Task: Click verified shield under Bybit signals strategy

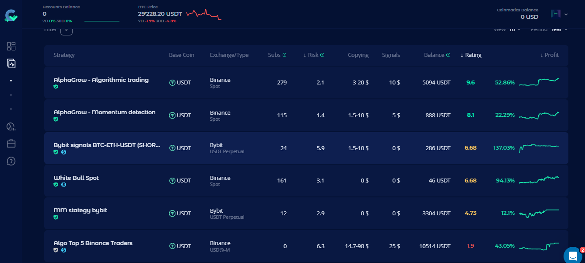Action: (56, 152)
